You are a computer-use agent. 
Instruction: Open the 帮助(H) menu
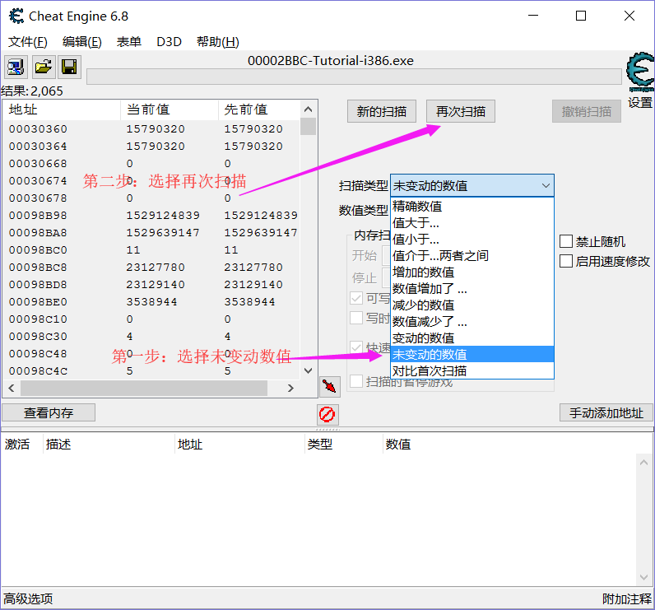coord(217,42)
